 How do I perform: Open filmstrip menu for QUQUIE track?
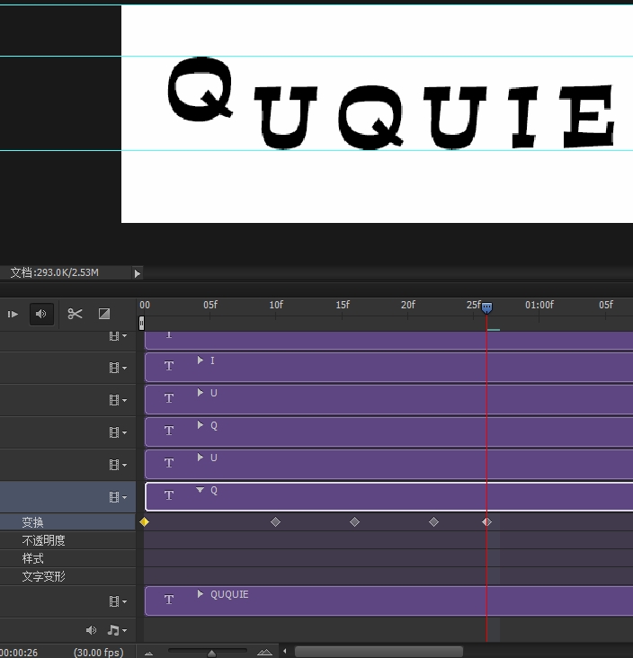117,601
